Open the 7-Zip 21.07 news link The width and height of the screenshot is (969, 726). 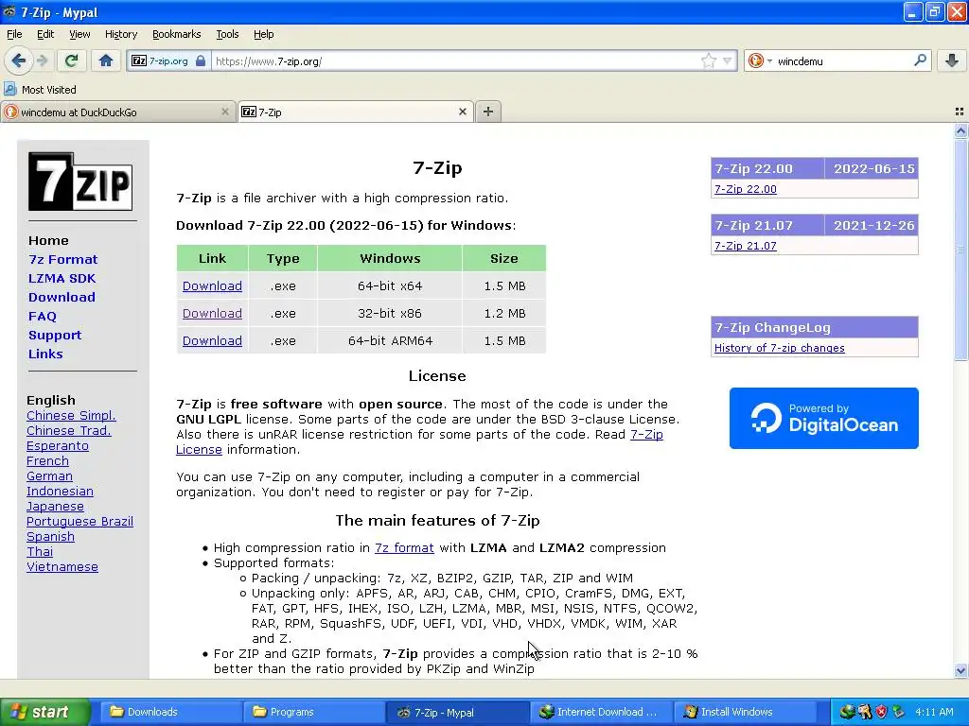(746, 246)
